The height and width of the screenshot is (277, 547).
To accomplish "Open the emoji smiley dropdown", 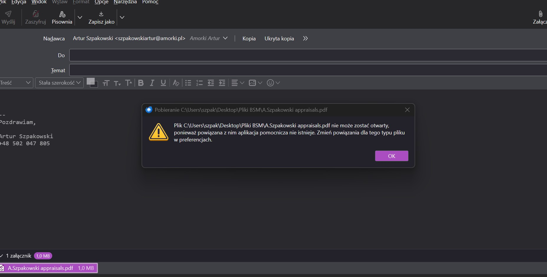I will click(x=273, y=83).
